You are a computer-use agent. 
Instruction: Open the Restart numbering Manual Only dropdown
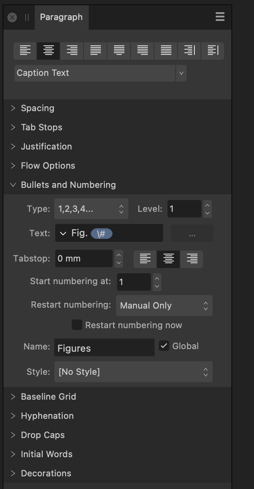[x=164, y=306]
